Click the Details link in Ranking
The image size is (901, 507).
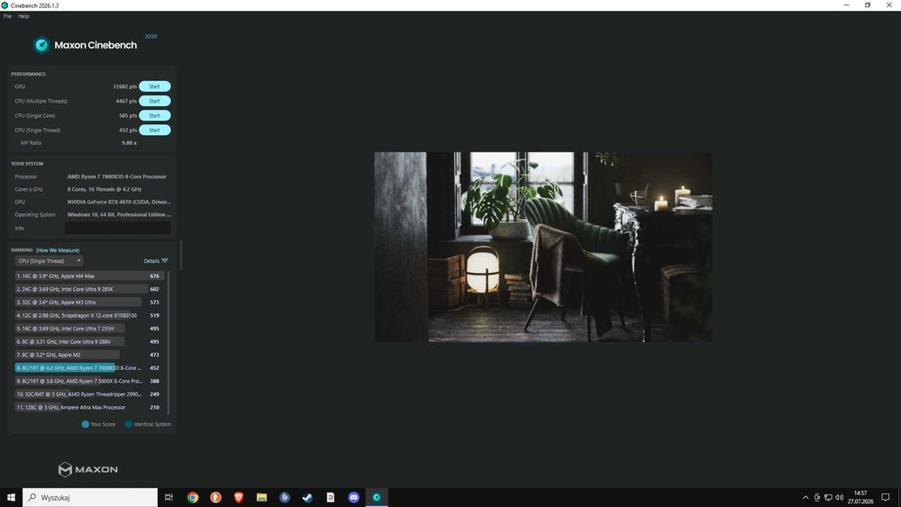151,260
